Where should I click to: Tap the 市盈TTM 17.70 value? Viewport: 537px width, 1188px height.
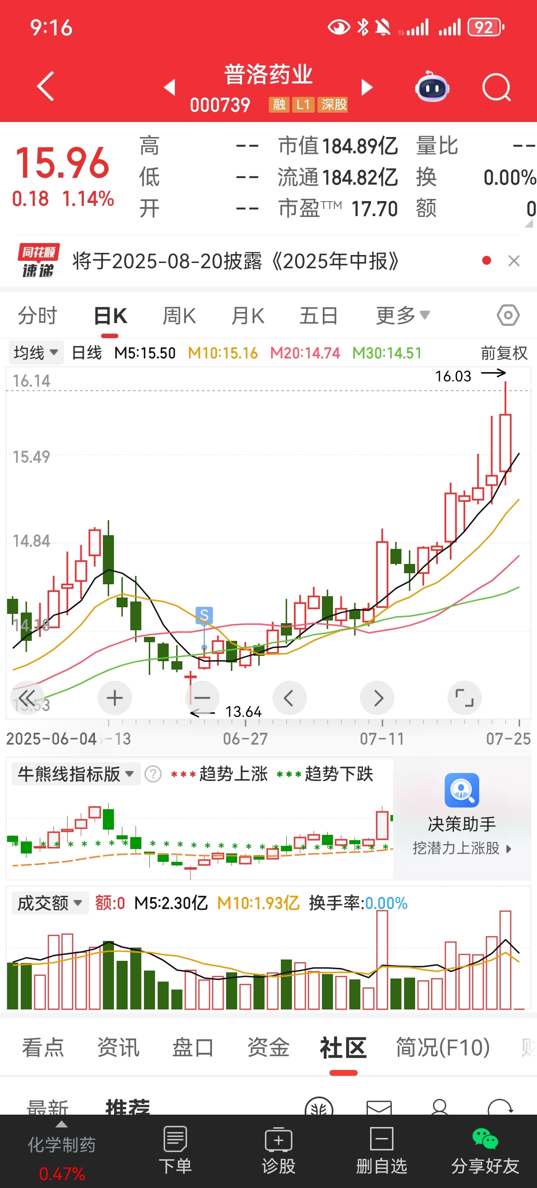[x=338, y=209]
